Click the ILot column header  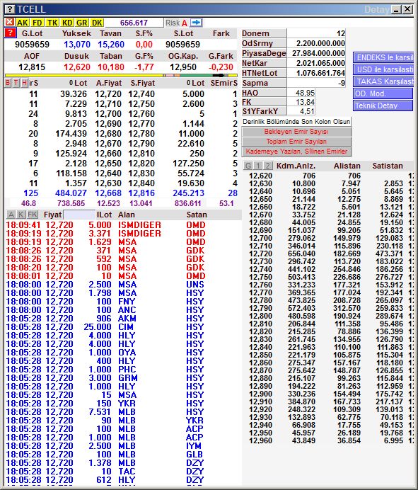coord(104,215)
